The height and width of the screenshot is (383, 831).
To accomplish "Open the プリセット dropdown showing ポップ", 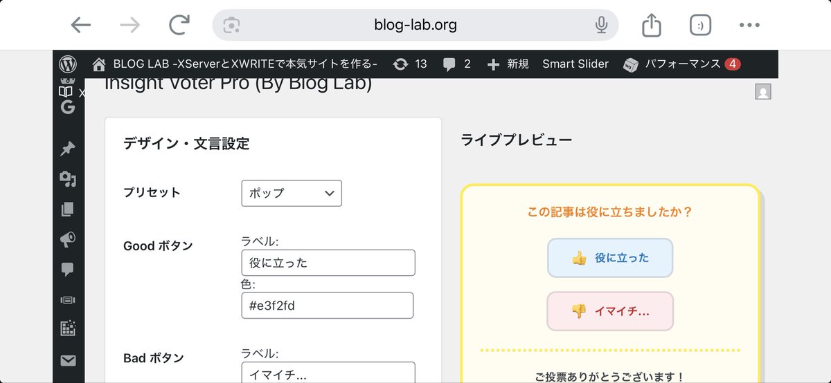I will pos(292,193).
